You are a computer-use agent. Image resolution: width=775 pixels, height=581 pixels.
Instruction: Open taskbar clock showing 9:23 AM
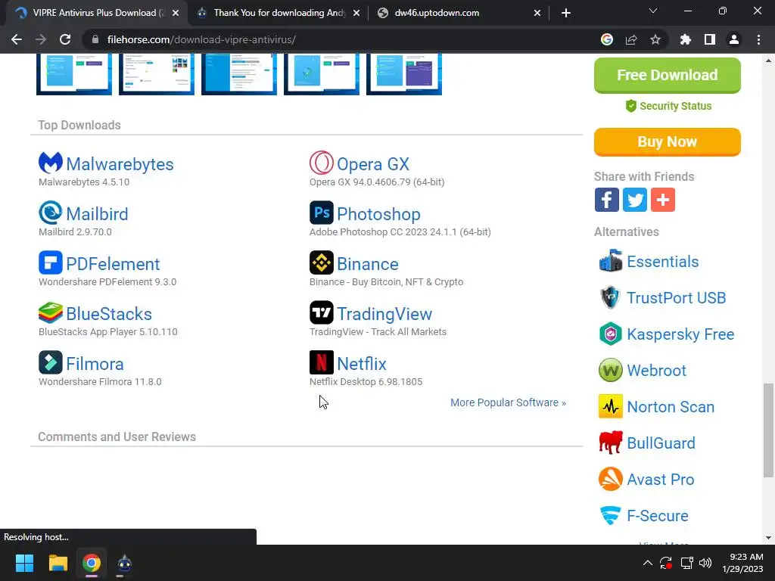click(x=743, y=563)
